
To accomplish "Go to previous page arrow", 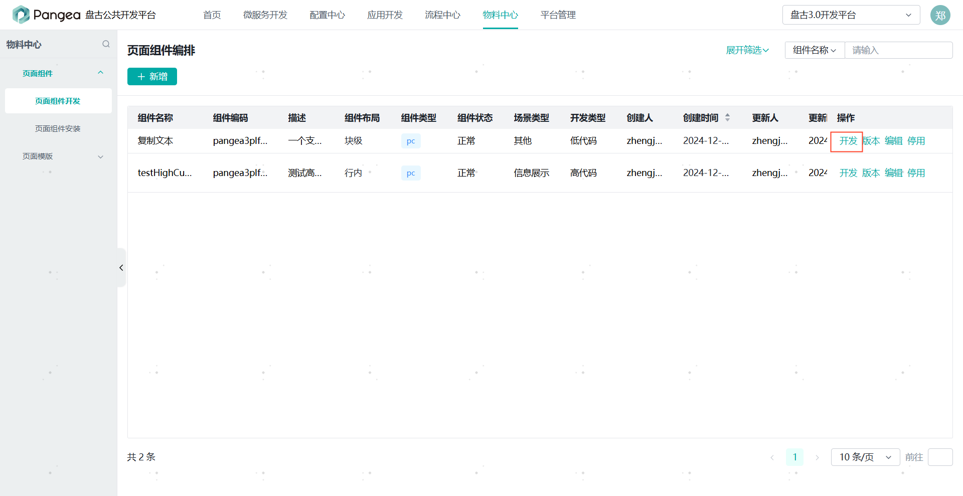I will pyautogui.click(x=772, y=457).
